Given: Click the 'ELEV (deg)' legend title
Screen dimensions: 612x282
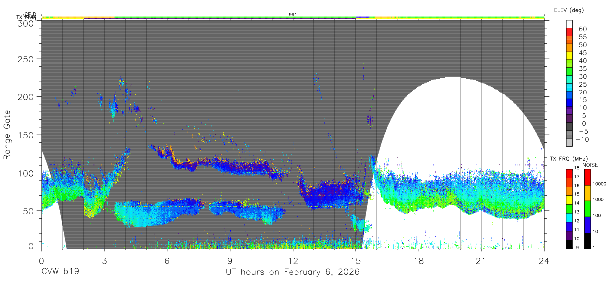Looking at the screenshot, I should pyautogui.click(x=569, y=10).
